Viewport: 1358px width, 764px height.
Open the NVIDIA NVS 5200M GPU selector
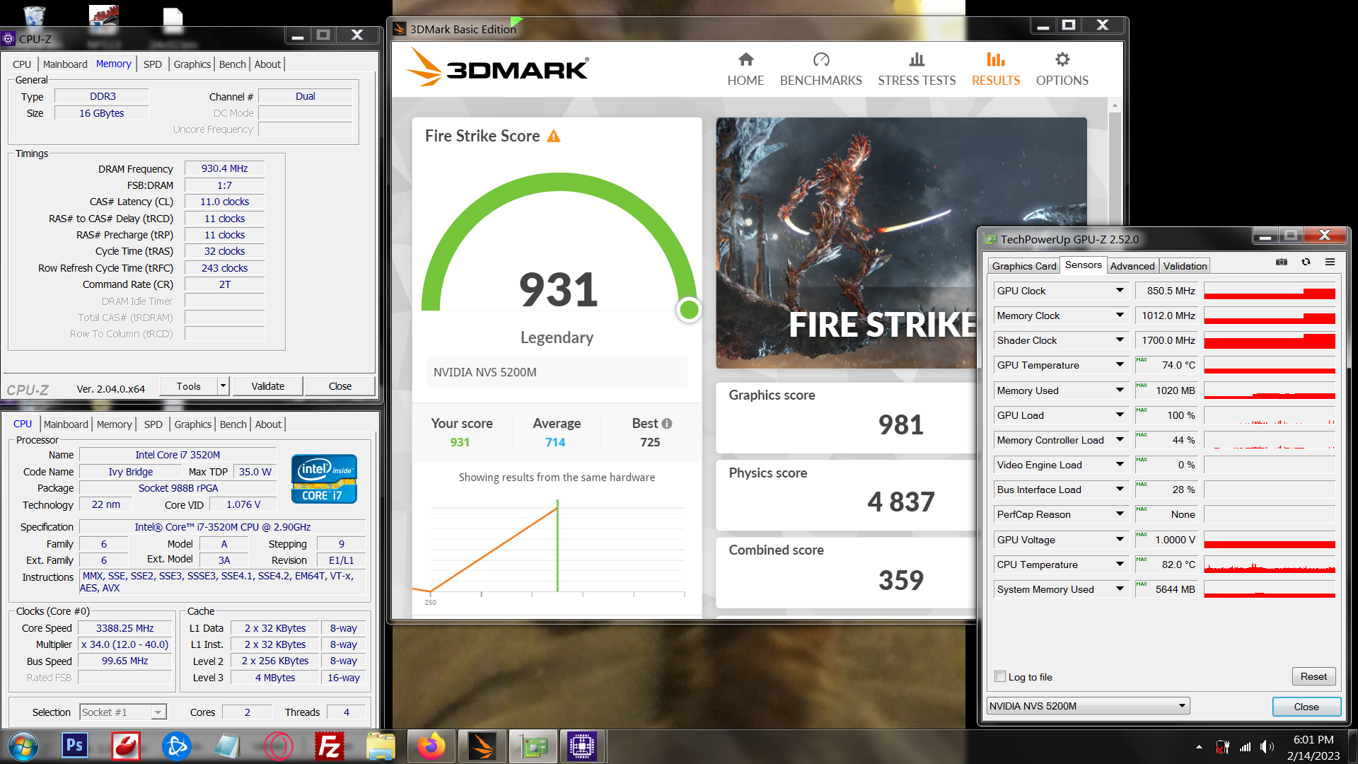pos(1088,706)
